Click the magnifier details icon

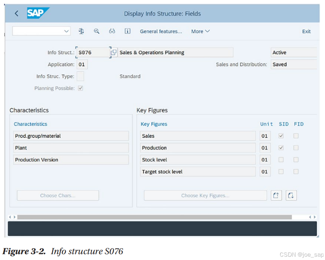pyautogui.click(x=97, y=31)
